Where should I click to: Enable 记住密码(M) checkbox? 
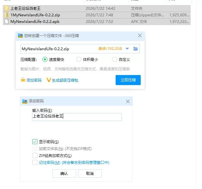(x=35, y=162)
